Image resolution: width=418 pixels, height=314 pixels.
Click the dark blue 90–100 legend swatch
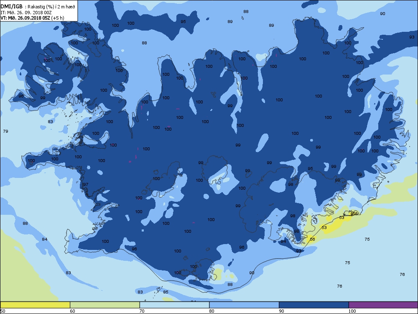(x=314, y=305)
